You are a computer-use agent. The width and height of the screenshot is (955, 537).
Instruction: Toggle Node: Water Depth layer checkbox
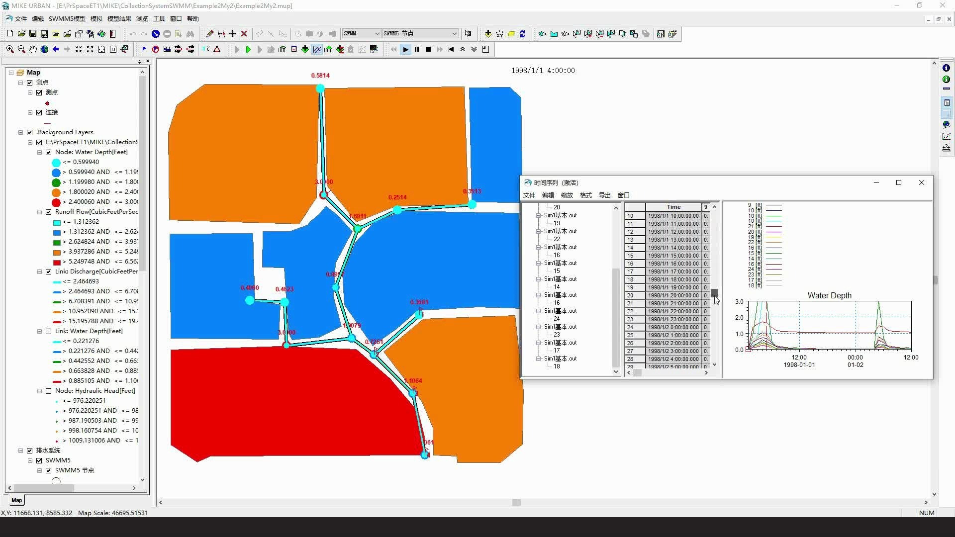(x=49, y=152)
